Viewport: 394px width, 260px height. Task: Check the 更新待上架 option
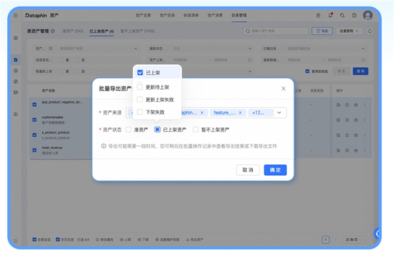140,87
